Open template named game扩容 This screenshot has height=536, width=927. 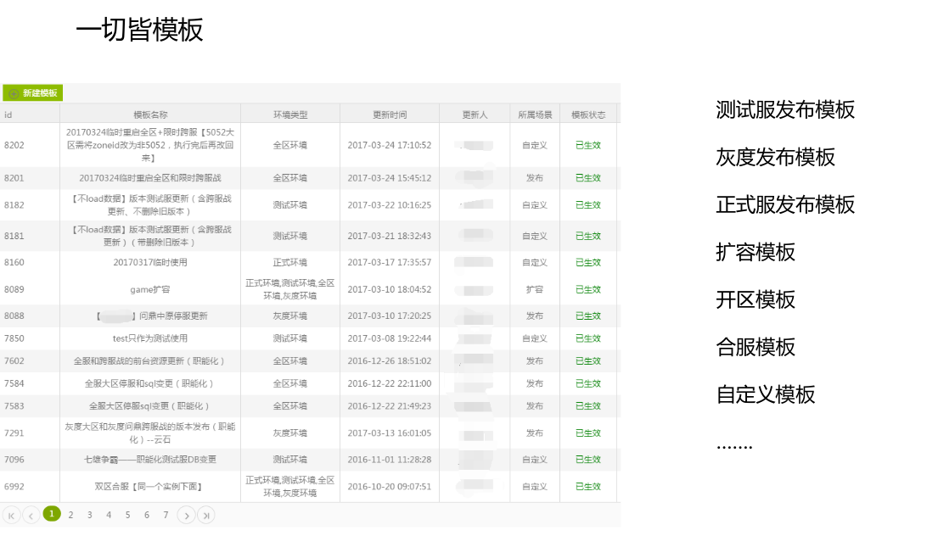tap(149, 290)
